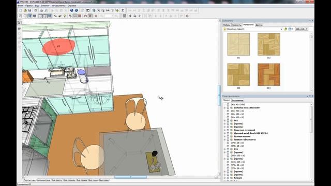Click the highlighted blue shaded view icon
Image resolution: width=331 pixels, height=186 pixels.
pos(30,16)
